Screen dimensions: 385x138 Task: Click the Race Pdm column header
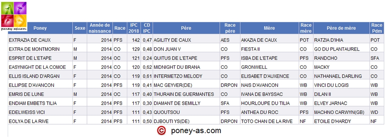pos(377,28)
